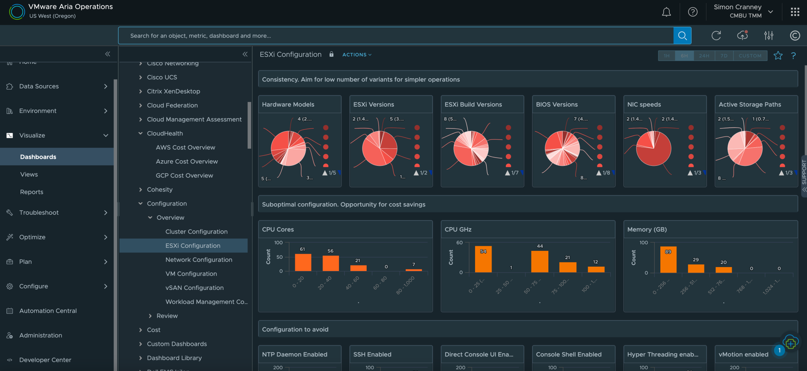
Task: Click the Troubleshoot wrench icon
Action: (10, 213)
